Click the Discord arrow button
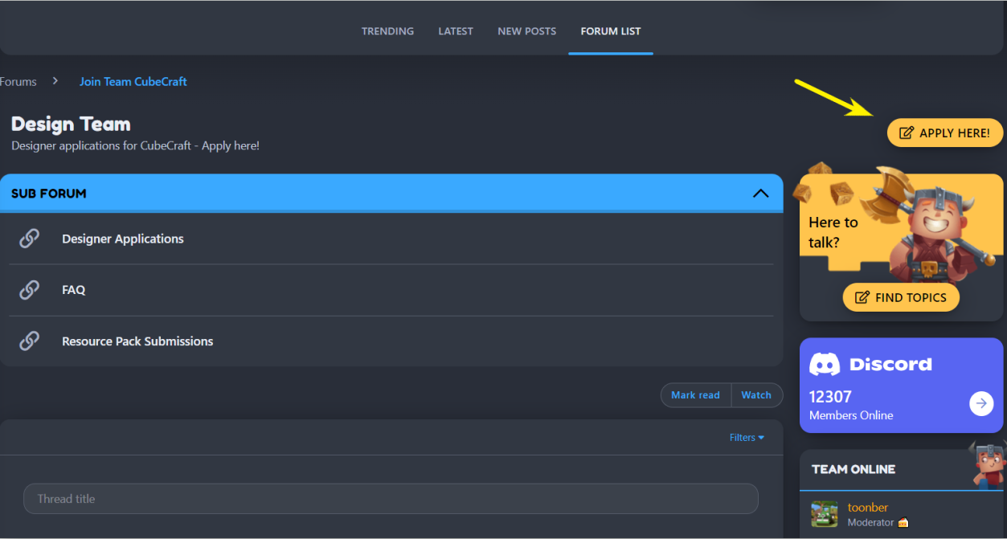 click(x=981, y=403)
